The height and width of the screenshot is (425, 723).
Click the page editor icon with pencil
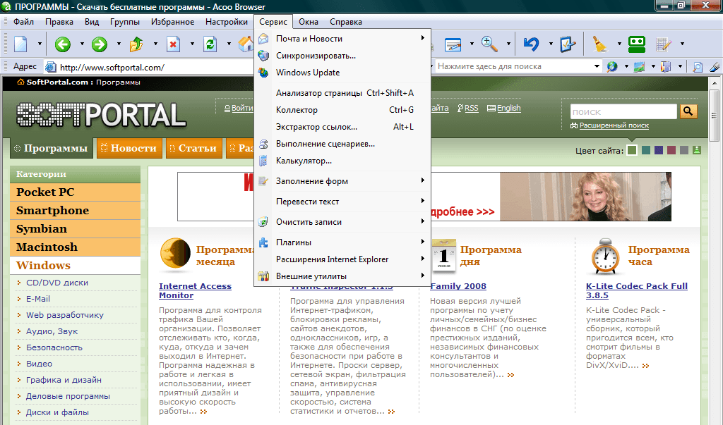[453, 44]
